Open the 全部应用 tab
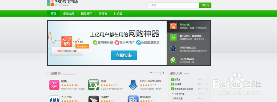The width and height of the screenshot is (277, 102). point(68,14)
